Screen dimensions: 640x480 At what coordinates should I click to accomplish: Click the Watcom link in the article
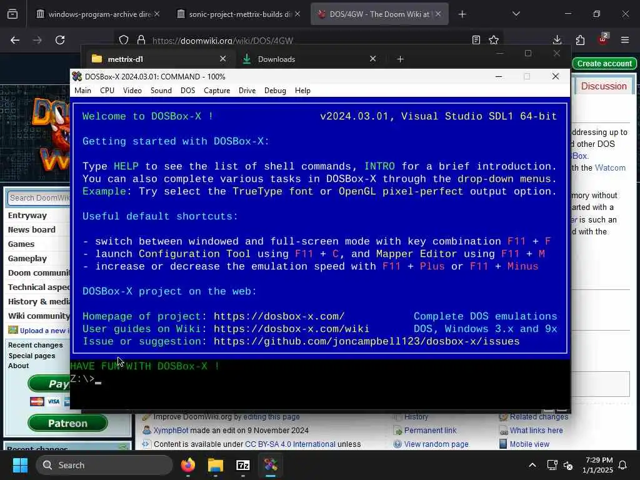[x=610, y=167]
